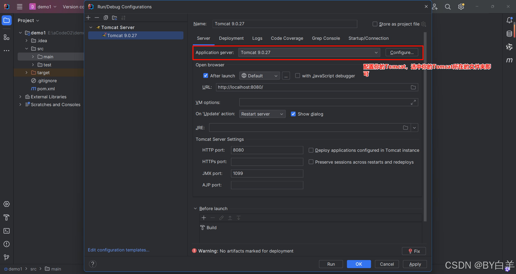Click the Apply button

coord(415,264)
